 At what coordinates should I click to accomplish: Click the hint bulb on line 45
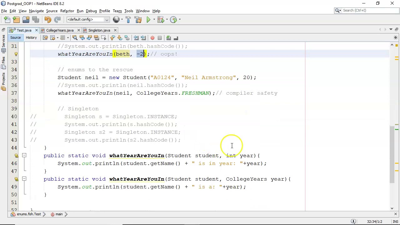(16, 155)
